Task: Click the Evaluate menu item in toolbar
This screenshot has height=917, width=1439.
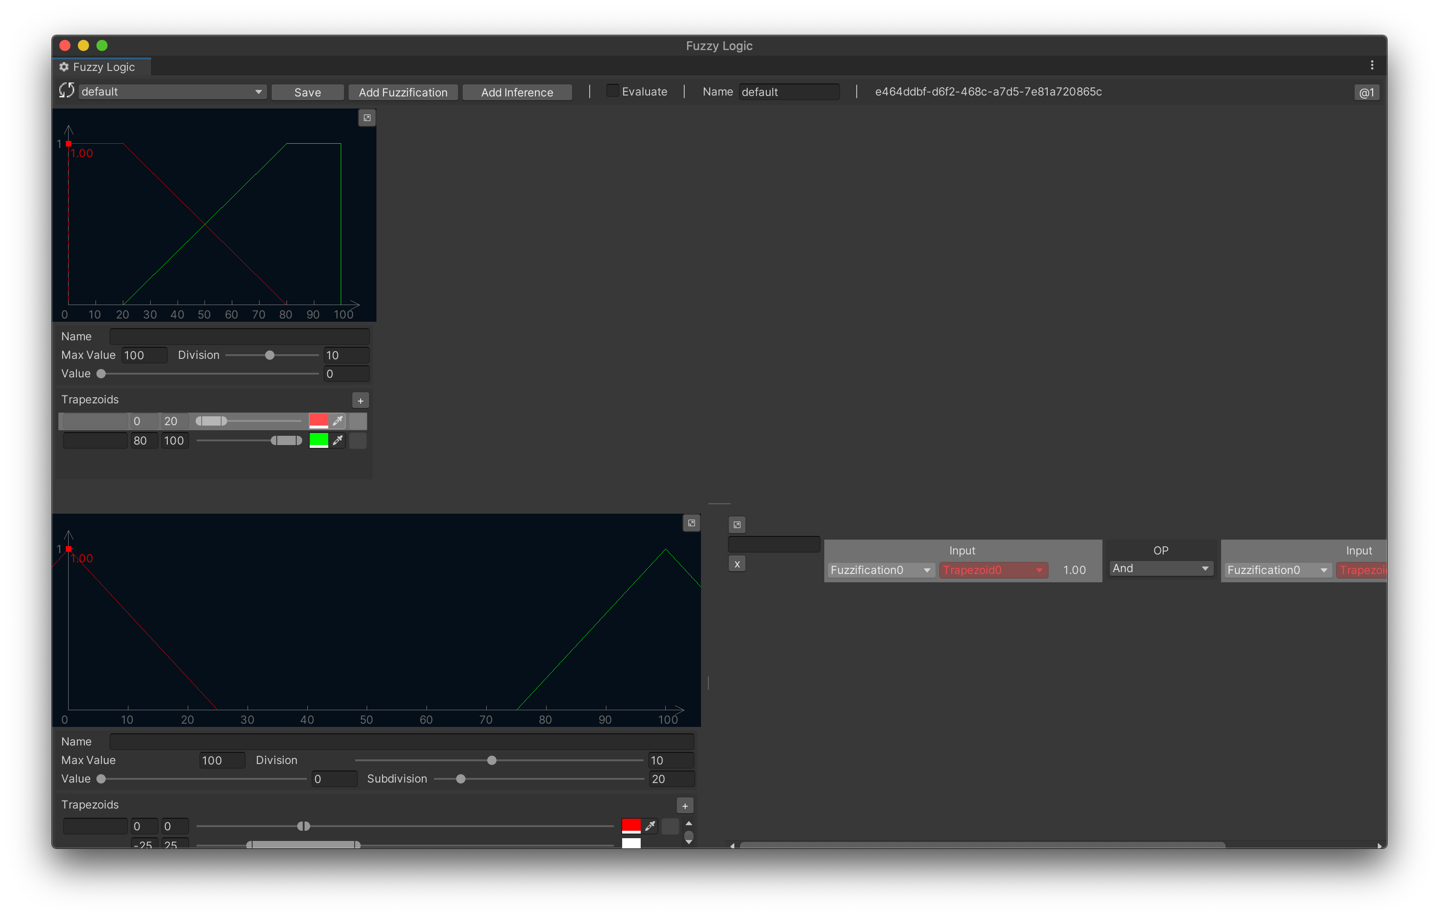Action: (x=644, y=91)
